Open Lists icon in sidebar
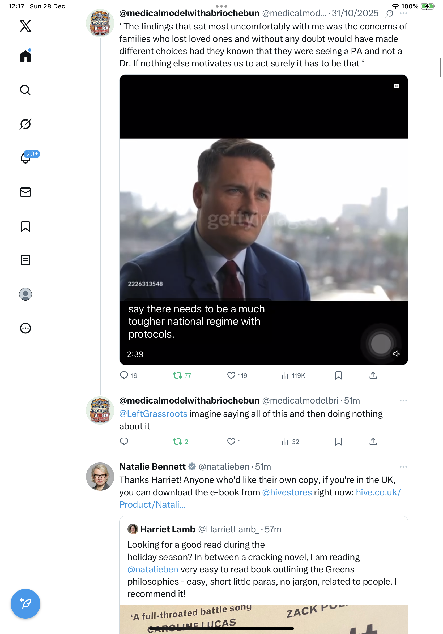 (x=25, y=260)
